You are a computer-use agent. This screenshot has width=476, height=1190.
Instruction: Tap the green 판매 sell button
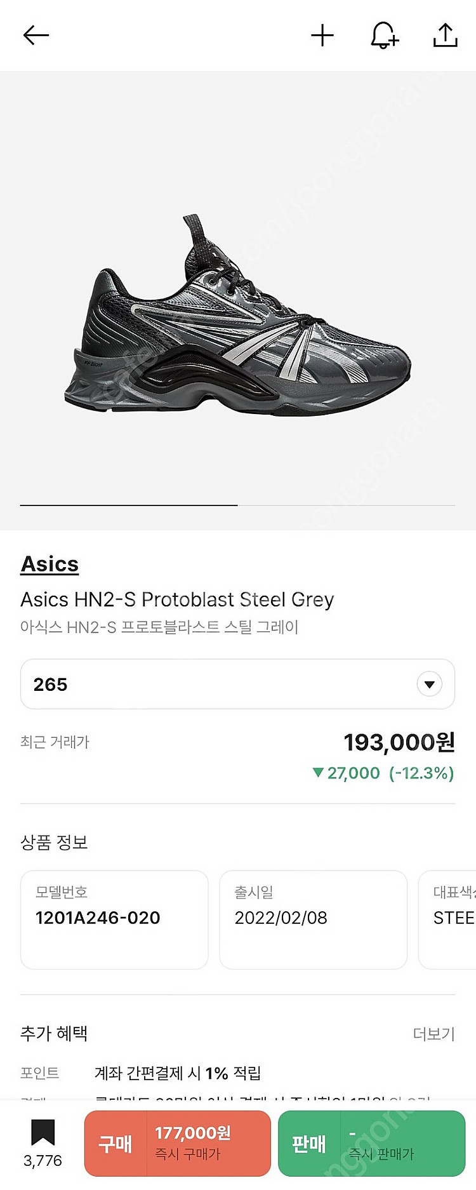tap(309, 1143)
